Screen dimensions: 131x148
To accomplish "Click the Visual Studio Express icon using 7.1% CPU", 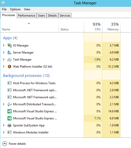I will 9,118.
